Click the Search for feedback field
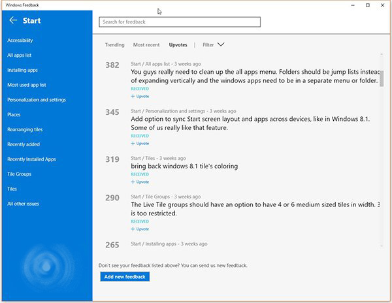This screenshot has height=303, width=392. pos(180,22)
